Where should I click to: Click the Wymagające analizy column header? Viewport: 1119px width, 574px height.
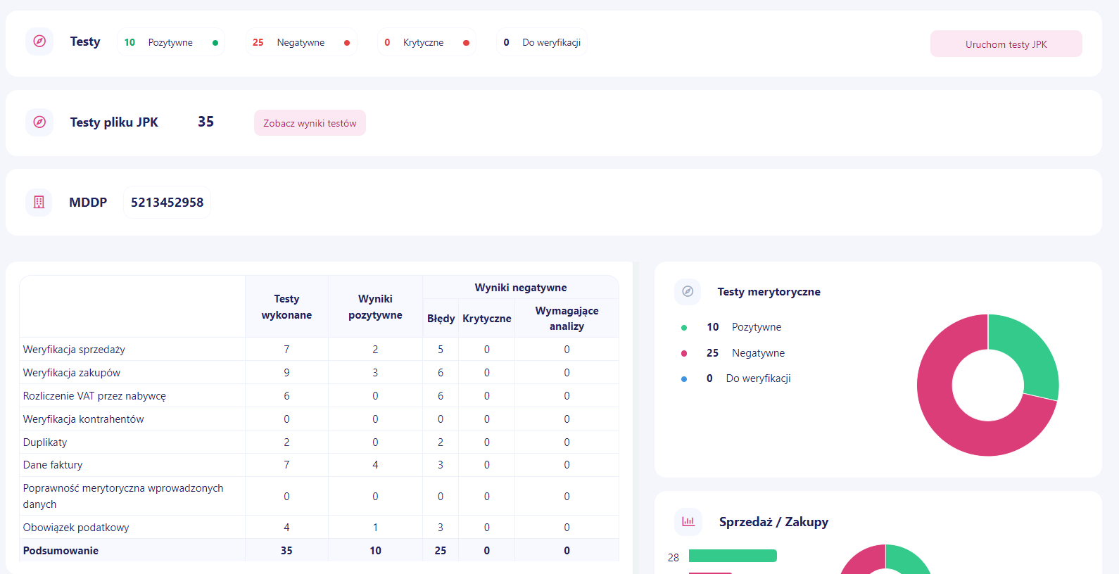(x=567, y=319)
